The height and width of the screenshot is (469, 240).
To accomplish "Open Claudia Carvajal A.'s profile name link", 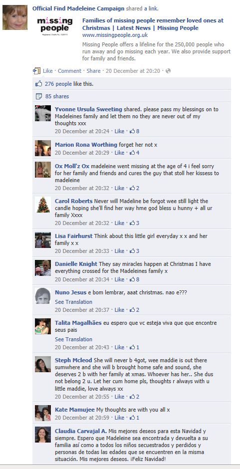I will click(81, 431).
